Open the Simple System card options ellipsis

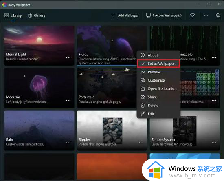tap(214, 143)
